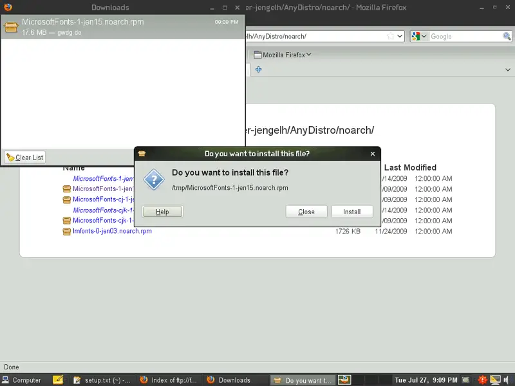Switch to Index of ftp Firefox taskbar entry
This screenshot has height=386, width=515.
click(169, 380)
